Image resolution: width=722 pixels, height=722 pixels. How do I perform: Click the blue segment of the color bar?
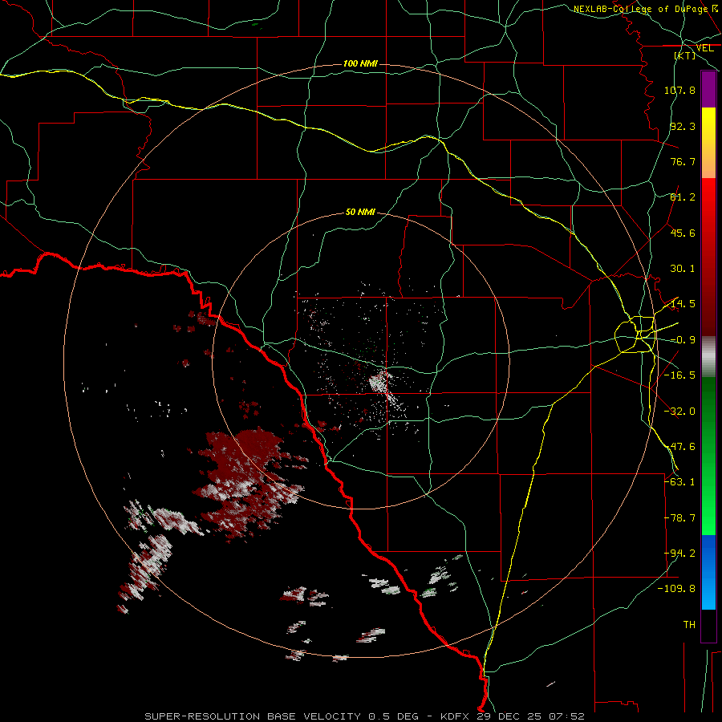pos(708,572)
